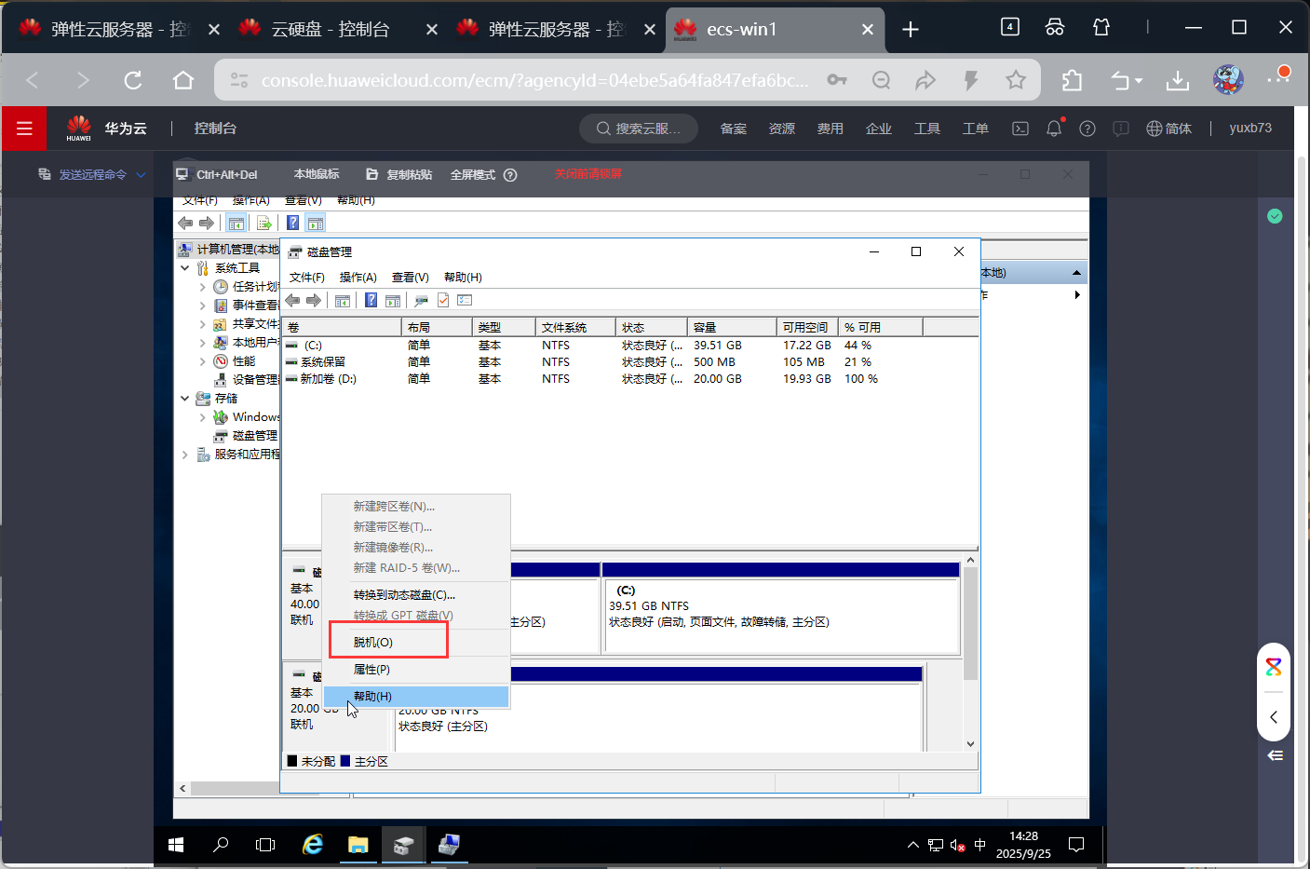Click Export List icon in Computer Management toolbar
Image resolution: width=1310 pixels, height=869 pixels.
264,224
